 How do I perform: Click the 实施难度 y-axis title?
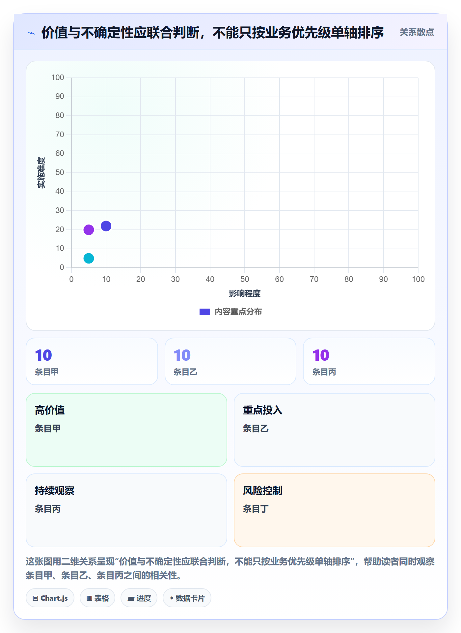tap(41, 173)
